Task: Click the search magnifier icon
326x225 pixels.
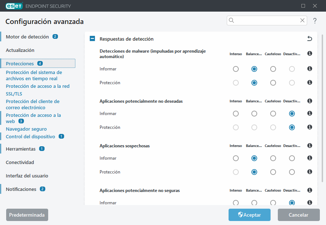Action: (232, 20)
